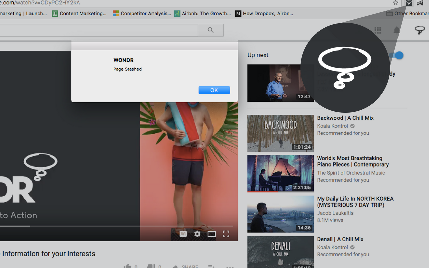Click the YouTube search input field
The height and width of the screenshot is (268, 429).
99,30
